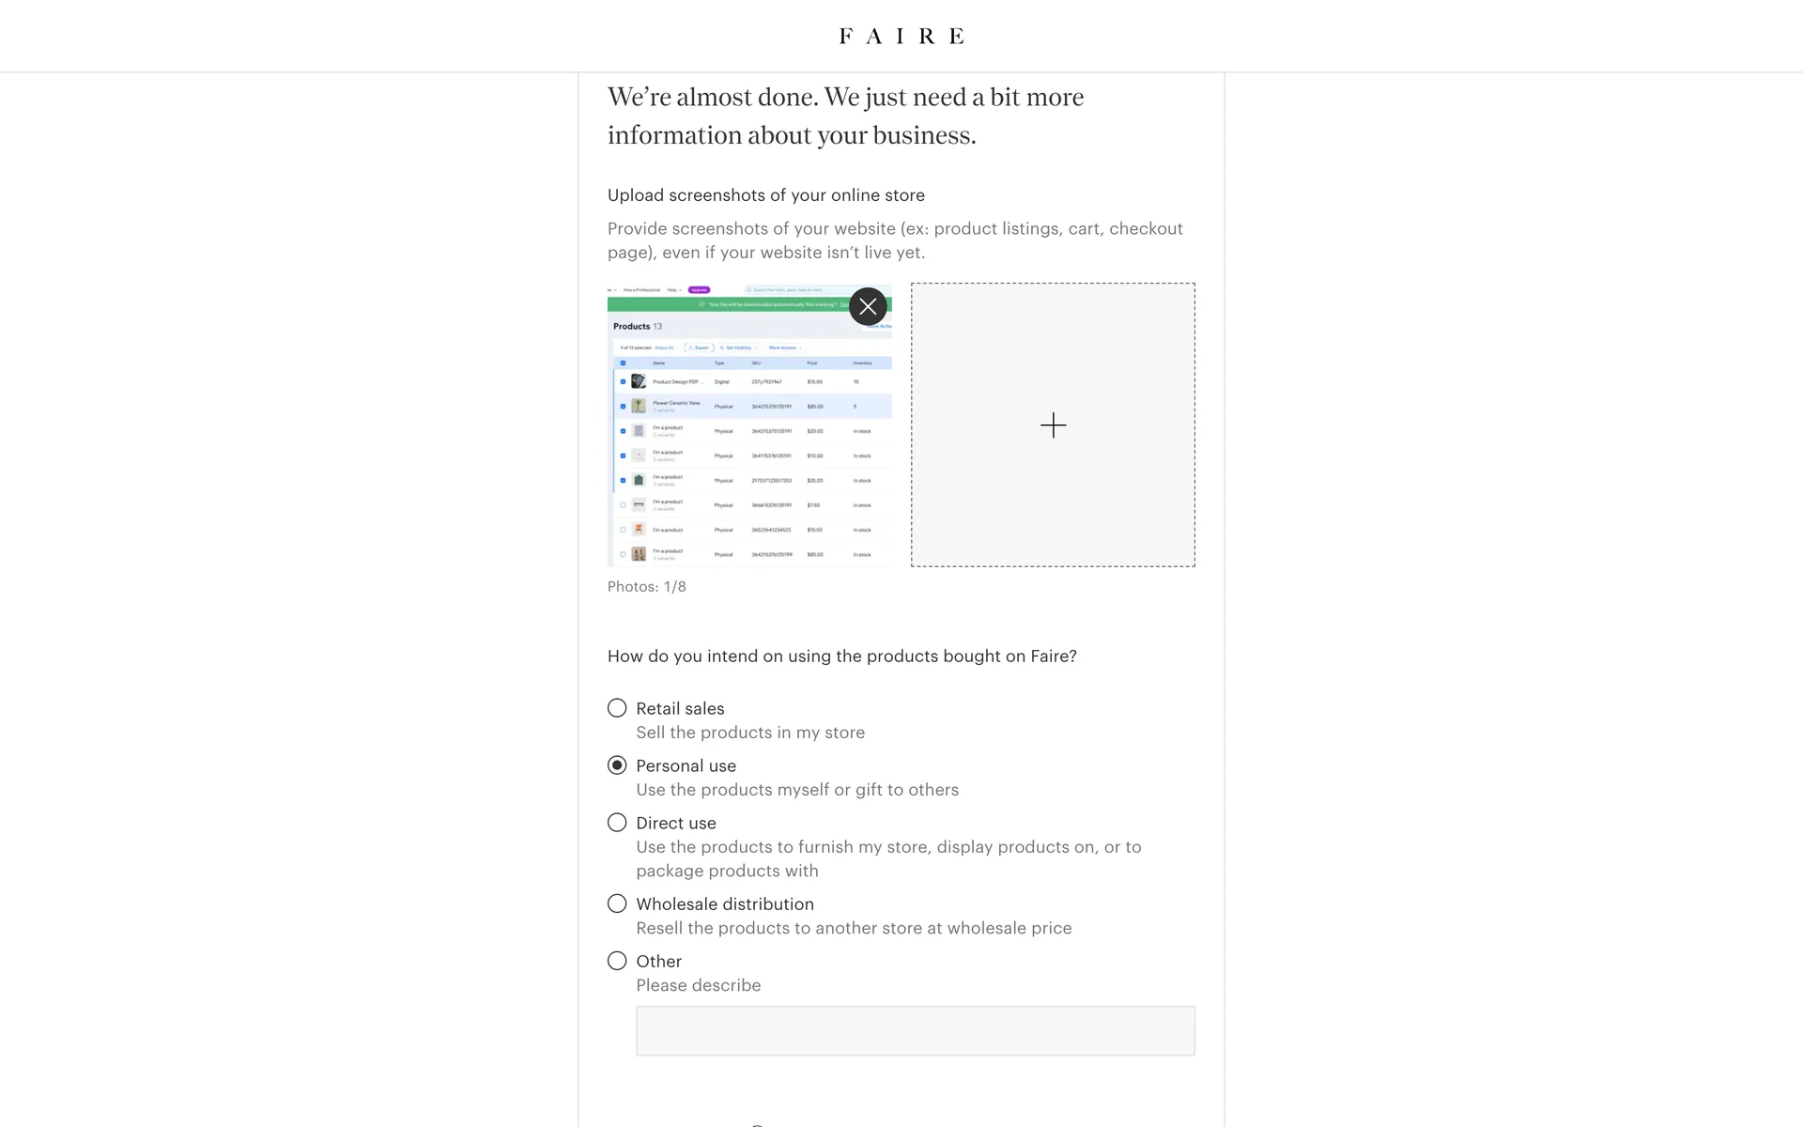Click 'Use the products myself or gift' description

(x=796, y=790)
